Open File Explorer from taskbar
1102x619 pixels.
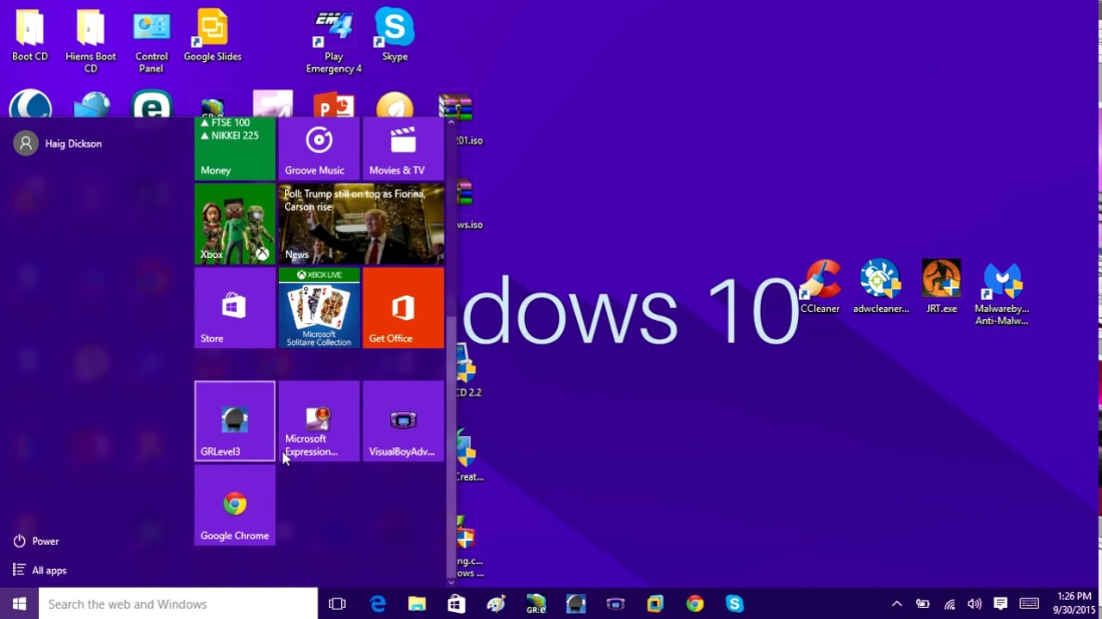point(417,604)
